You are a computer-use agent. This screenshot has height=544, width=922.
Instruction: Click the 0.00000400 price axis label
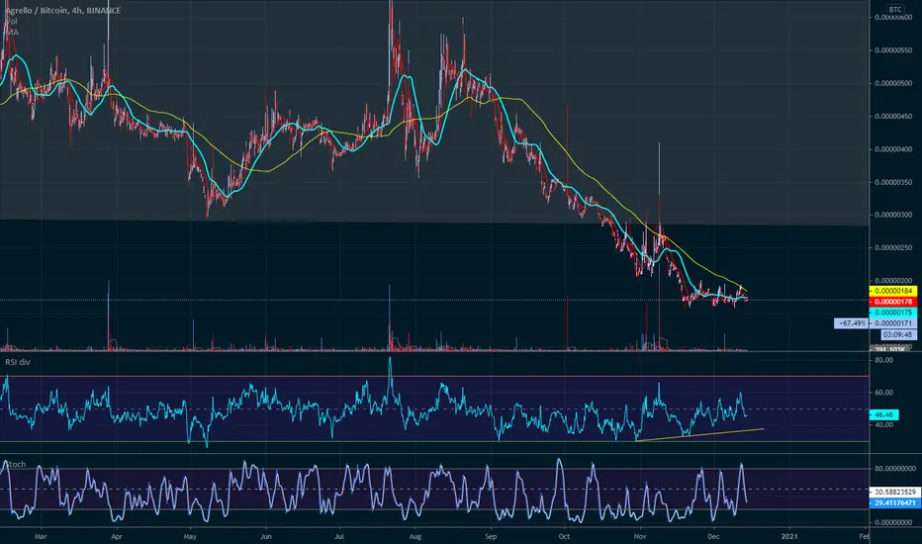click(893, 149)
